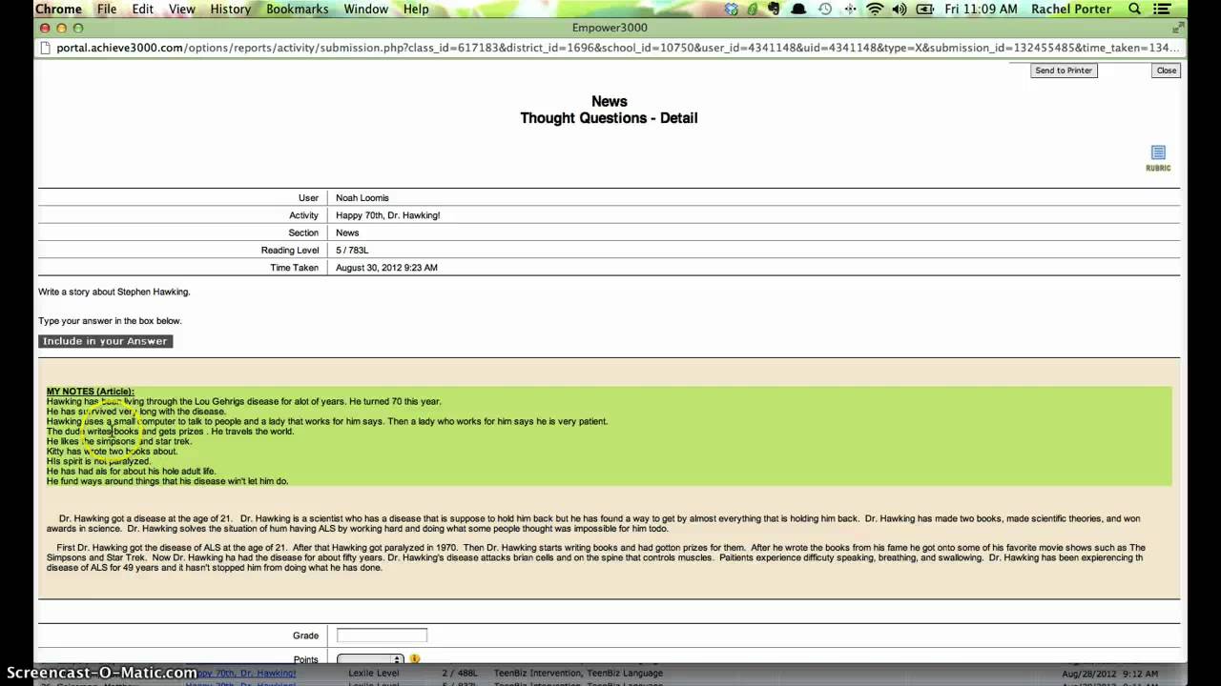Click the Rachel Porter user menu
Image resolution: width=1221 pixels, height=686 pixels.
[1071, 9]
